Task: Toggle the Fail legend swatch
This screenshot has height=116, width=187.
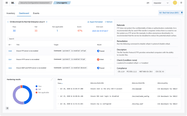Action: tap(37, 89)
